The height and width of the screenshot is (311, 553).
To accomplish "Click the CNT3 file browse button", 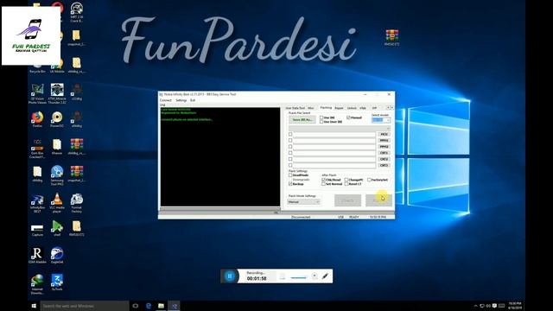I will [384, 165].
